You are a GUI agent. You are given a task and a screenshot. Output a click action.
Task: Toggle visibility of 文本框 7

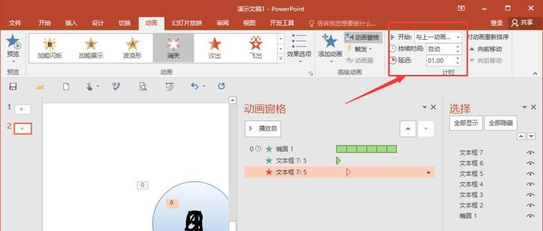tap(530, 152)
